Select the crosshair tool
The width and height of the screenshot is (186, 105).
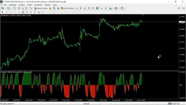[x=6, y=12]
